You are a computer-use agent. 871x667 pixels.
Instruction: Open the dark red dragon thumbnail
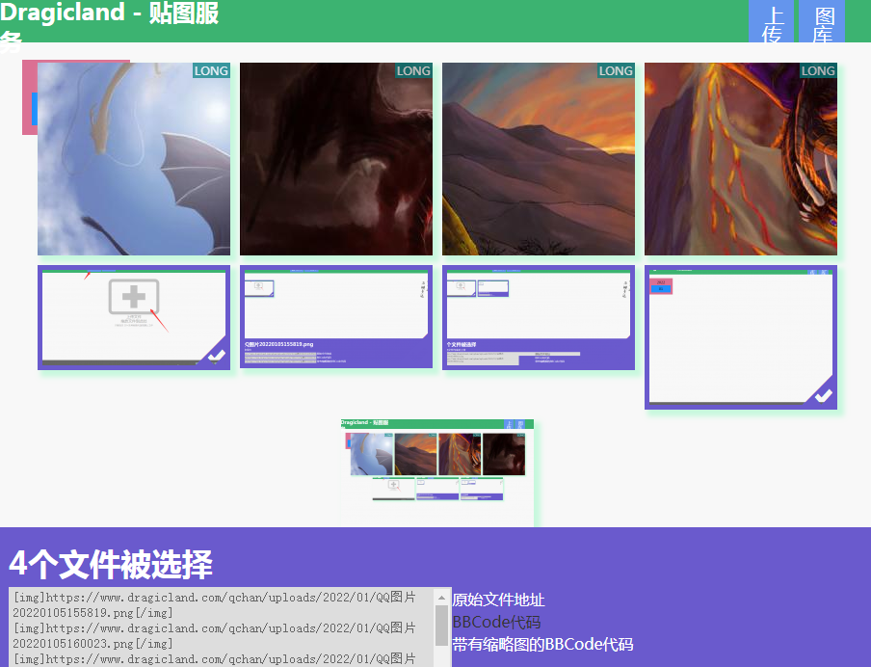click(336, 159)
